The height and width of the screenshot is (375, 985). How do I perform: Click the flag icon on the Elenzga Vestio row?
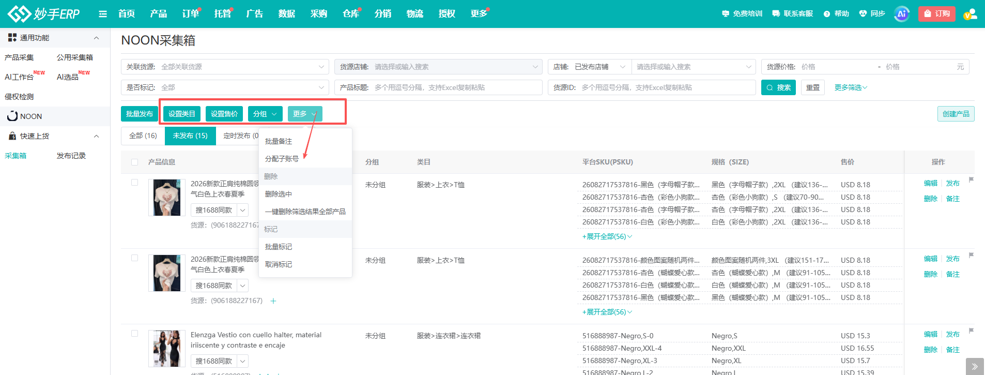[x=971, y=331]
